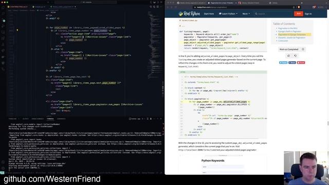The height and width of the screenshot is (185, 329).
Task: Open 'Dynamic JavaScript Pagination' contents link
Action: click(x=291, y=38)
